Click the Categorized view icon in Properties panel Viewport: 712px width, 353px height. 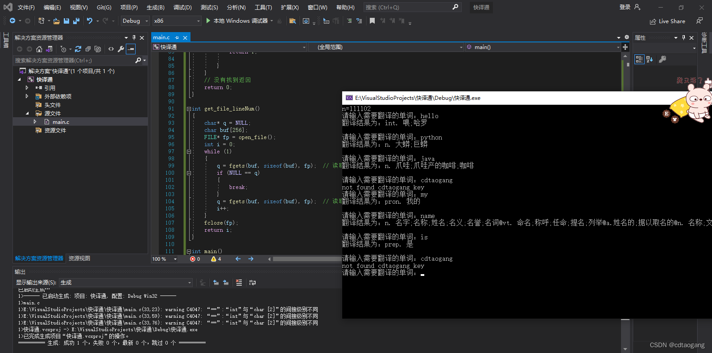tap(639, 59)
